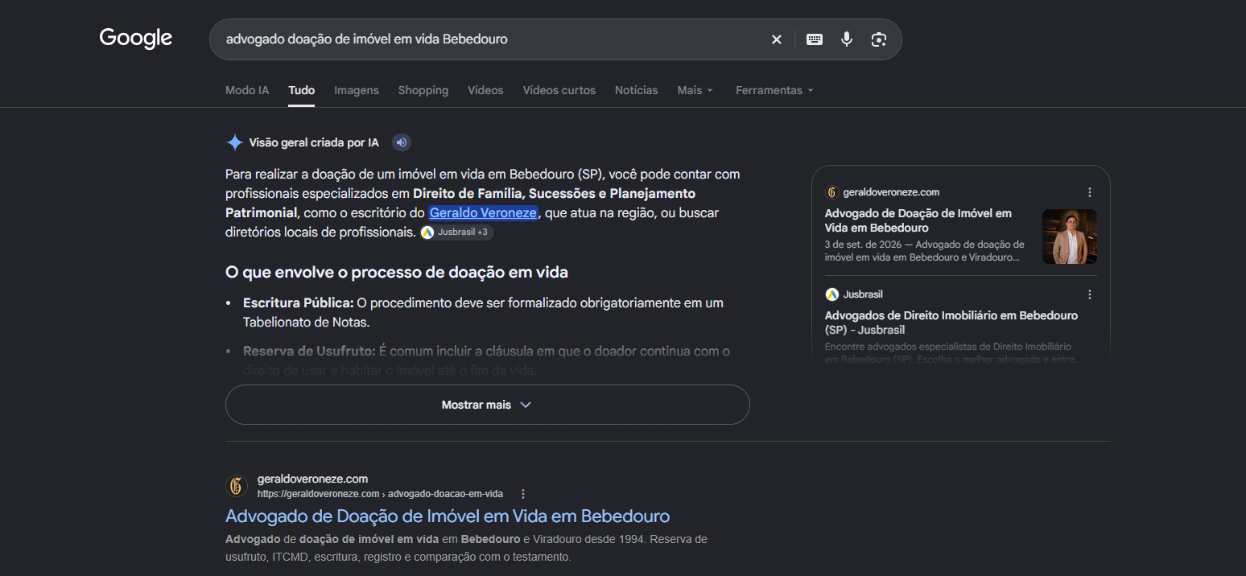This screenshot has height=576, width=1246.
Task: Click Reserva de Usufruto bullet text
Action: click(486, 360)
